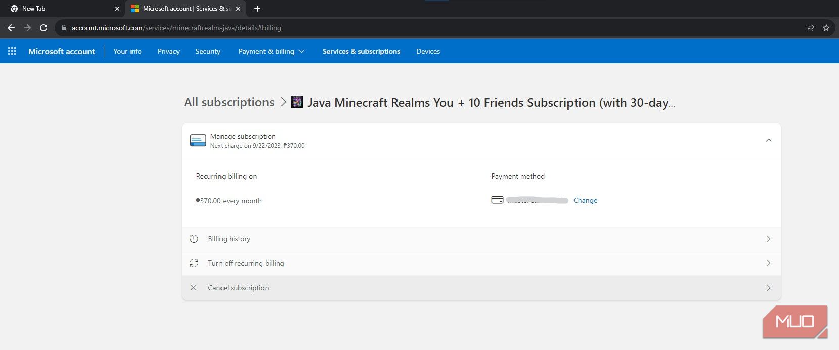The image size is (839, 350).
Task: Click the browser back arrow
Action: click(11, 28)
